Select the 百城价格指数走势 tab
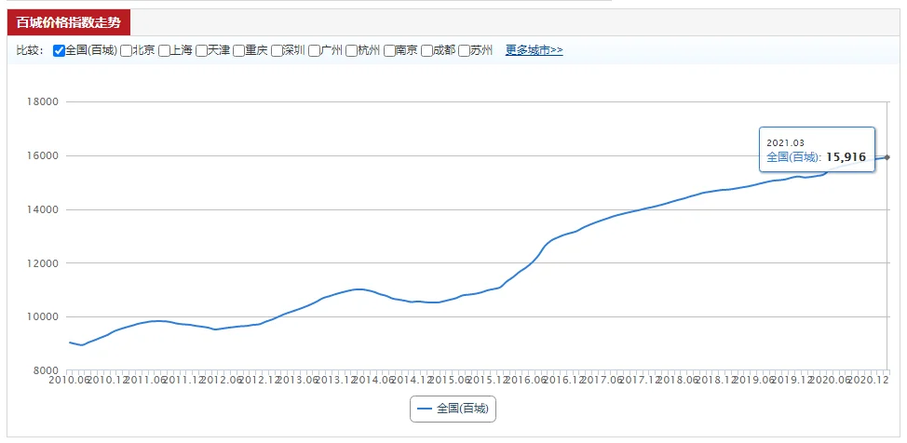The image size is (907, 443). coord(69,22)
